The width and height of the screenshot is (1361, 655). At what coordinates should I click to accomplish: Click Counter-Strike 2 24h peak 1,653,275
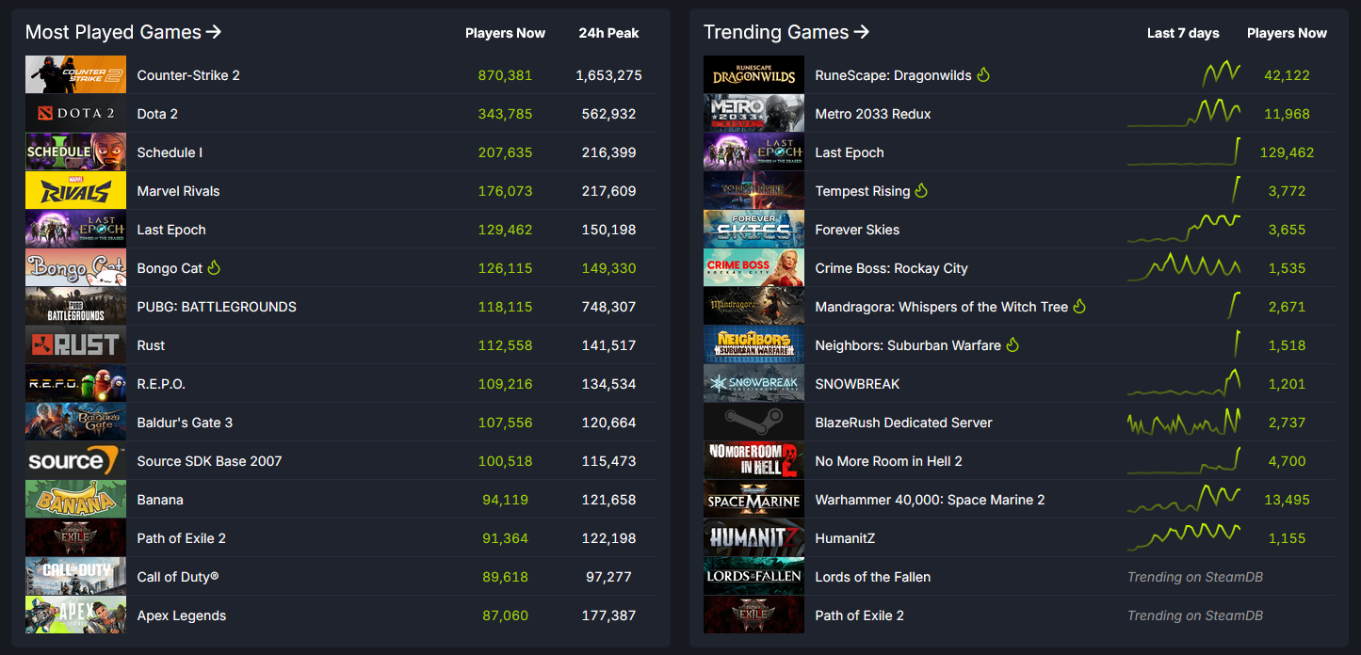(608, 75)
